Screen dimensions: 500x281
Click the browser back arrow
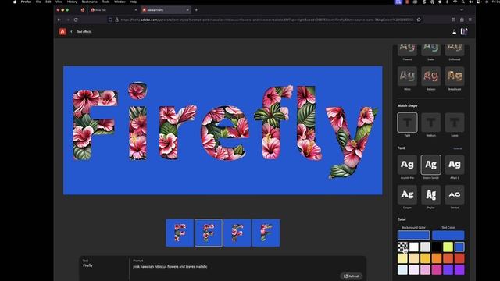click(x=59, y=20)
